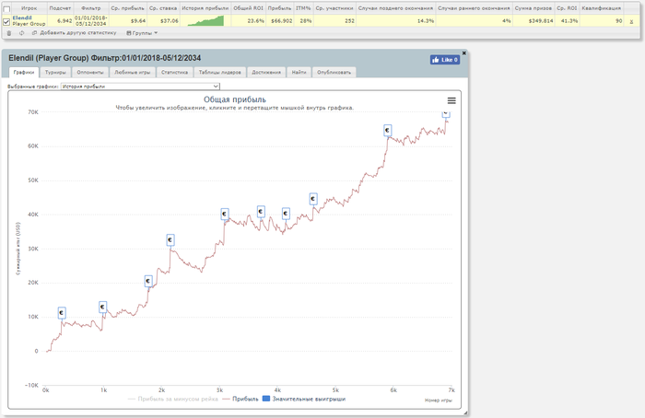Screen dimensions: 645x418
Task: Sort by the Ср. прибыль column header
Action: pos(127,8)
